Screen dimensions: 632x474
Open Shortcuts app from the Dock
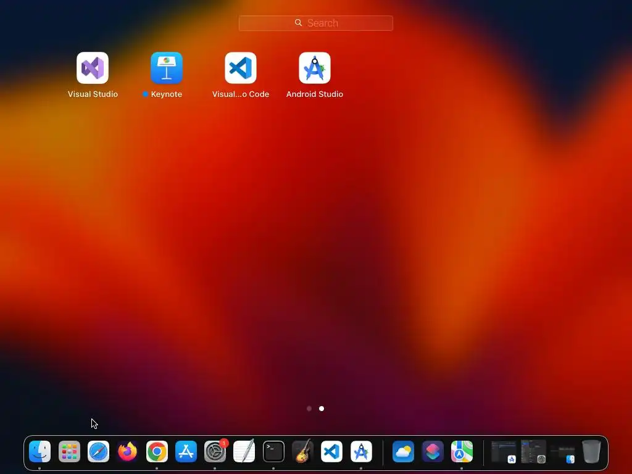click(433, 451)
